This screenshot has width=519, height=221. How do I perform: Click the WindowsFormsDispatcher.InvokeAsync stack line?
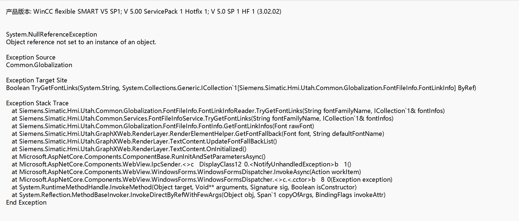click(x=186, y=172)
